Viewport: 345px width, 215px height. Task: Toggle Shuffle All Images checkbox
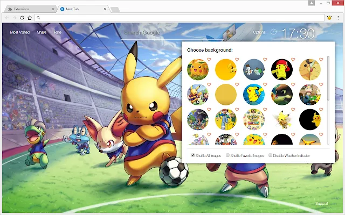point(193,155)
